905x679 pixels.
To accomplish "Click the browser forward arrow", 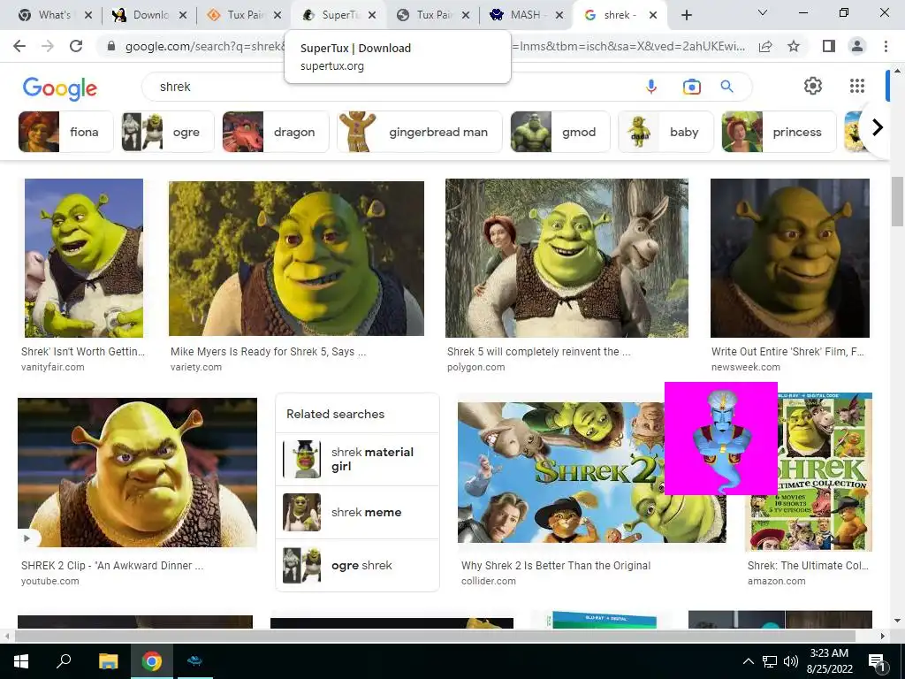I will pos(48,46).
